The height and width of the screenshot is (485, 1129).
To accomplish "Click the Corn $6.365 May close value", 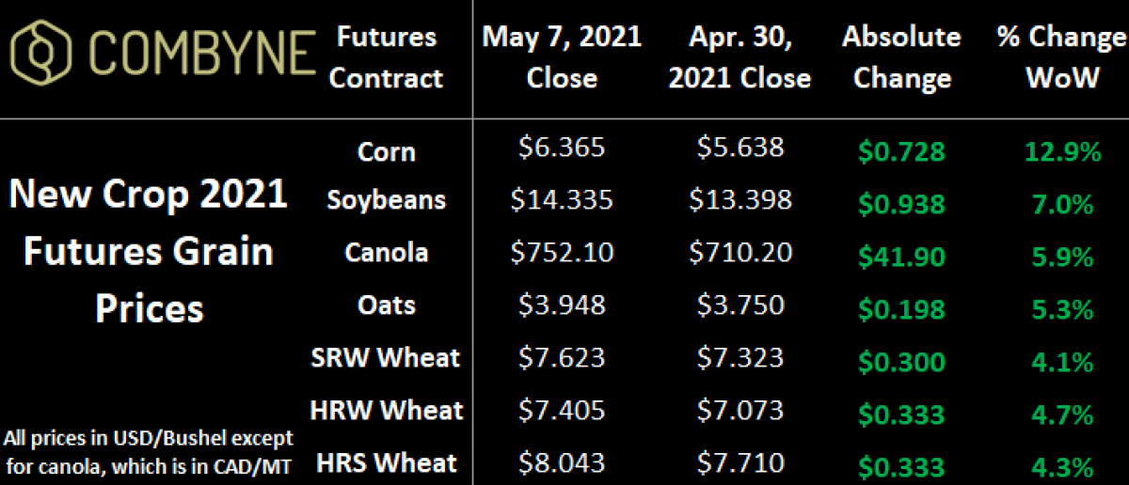I will pos(562,149).
